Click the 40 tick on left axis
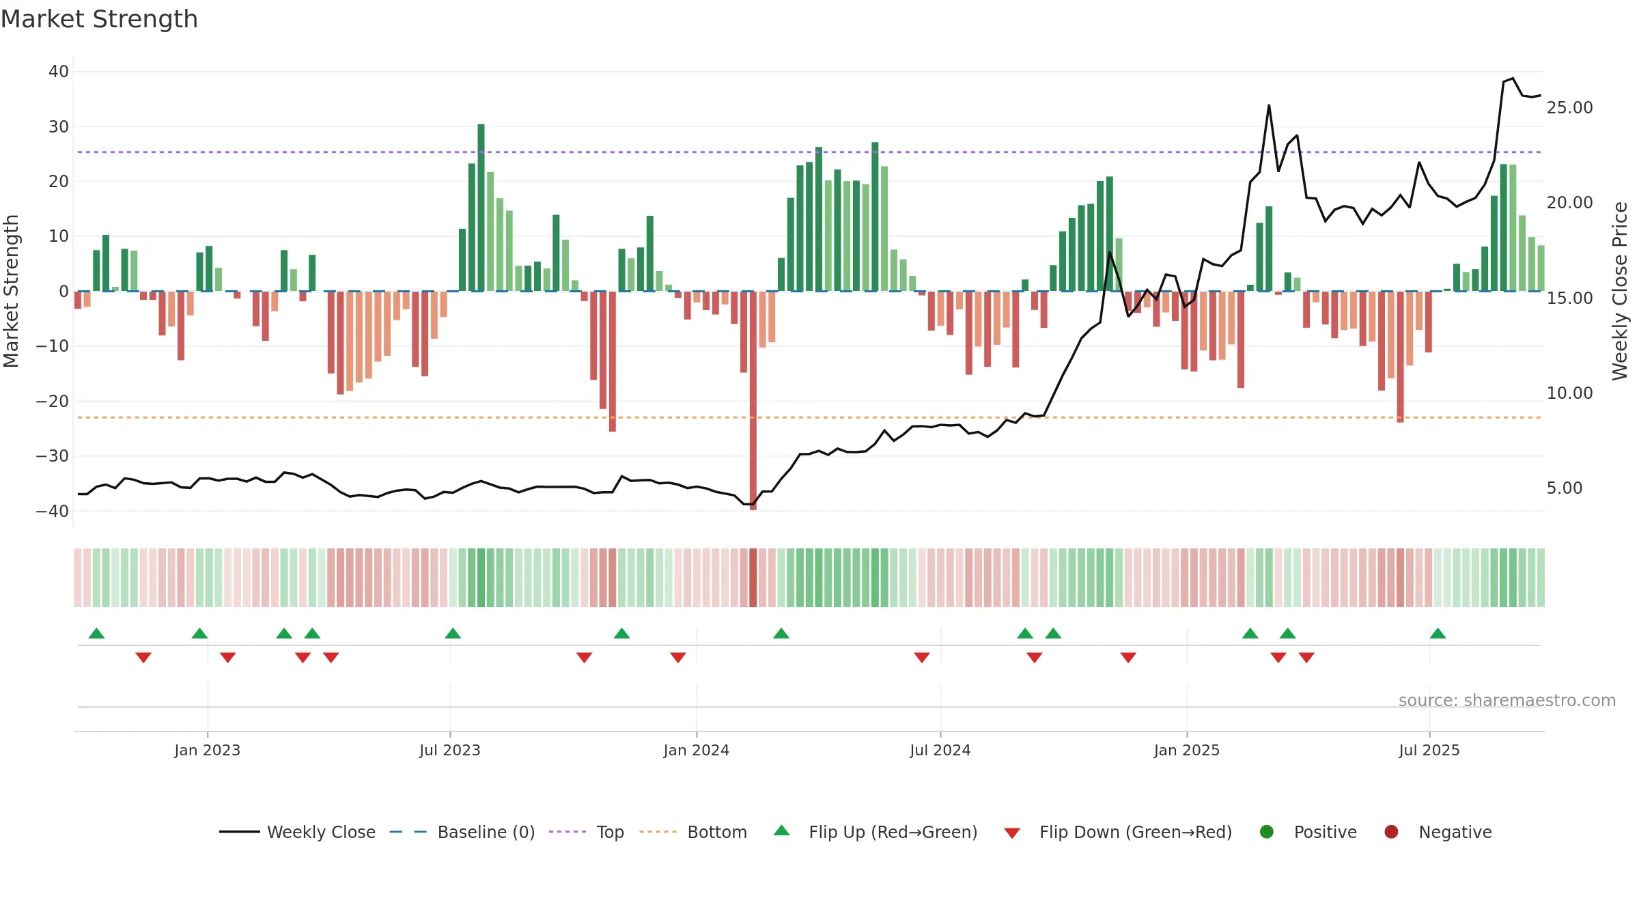The width and height of the screenshot is (1639, 922). 59,72
